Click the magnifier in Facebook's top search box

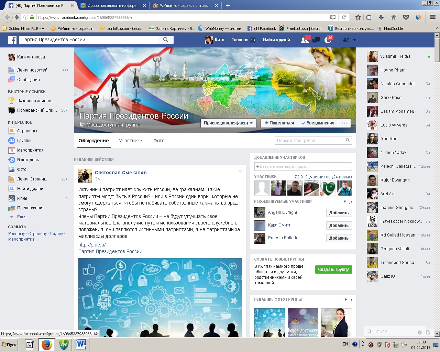click(166, 40)
